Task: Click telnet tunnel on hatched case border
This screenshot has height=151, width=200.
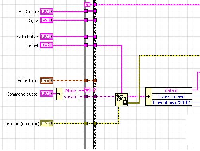Action: [x=95, y=45]
